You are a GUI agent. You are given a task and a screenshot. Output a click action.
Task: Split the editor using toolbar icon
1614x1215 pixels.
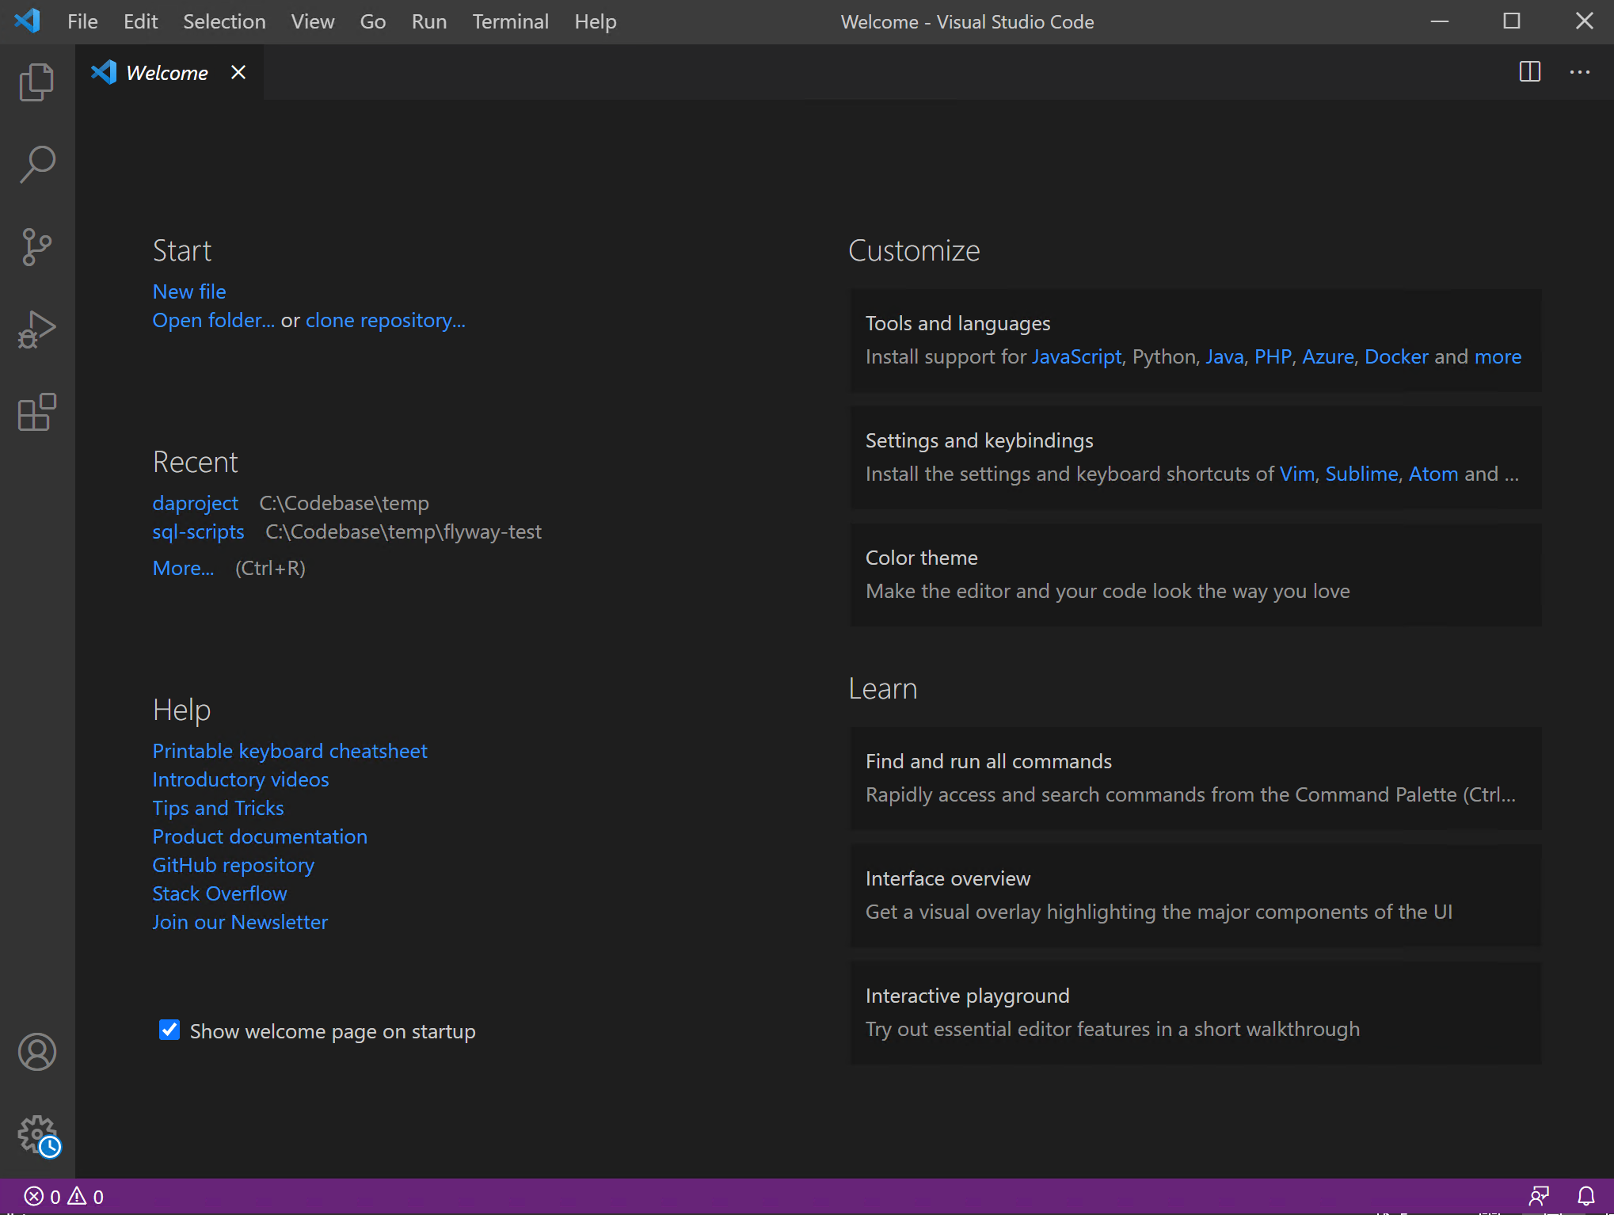(1529, 72)
